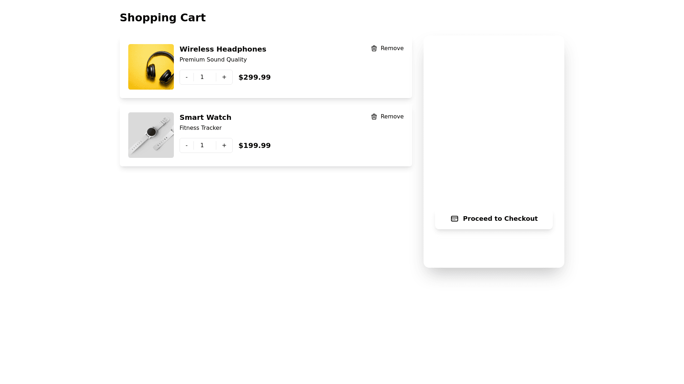Select the $199.99 price text
Image resolution: width=684 pixels, height=384 pixels.
(x=254, y=145)
